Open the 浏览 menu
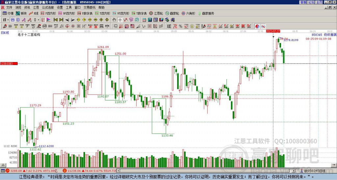 [18, 8]
